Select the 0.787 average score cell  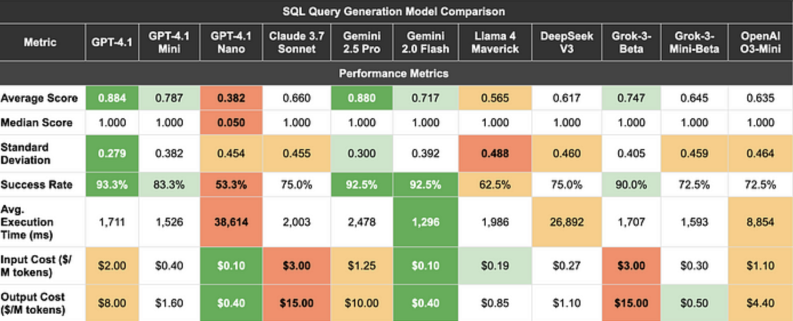click(x=169, y=98)
